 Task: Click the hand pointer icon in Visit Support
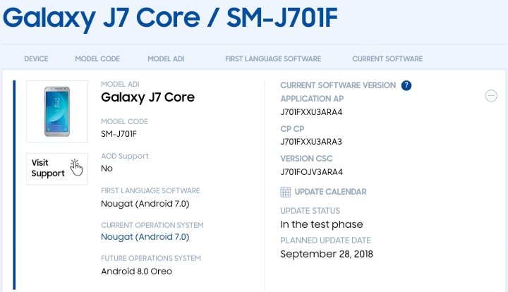point(76,167)
